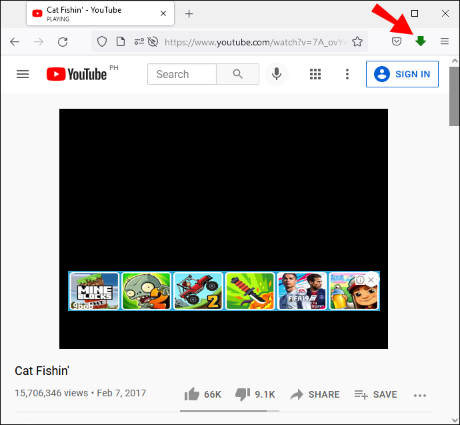Expand more actions ellipsis below video
The width and height of the screenshot is (460, 425).
click(419, 396)
